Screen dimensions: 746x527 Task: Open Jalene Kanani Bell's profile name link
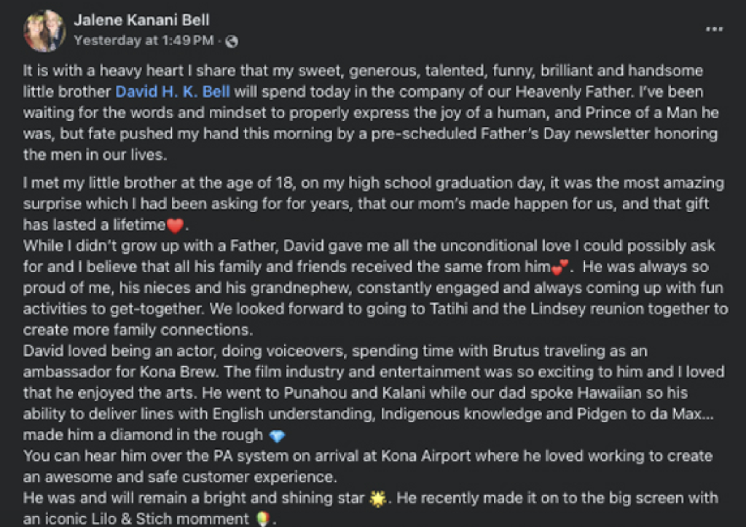click(141, 20)
